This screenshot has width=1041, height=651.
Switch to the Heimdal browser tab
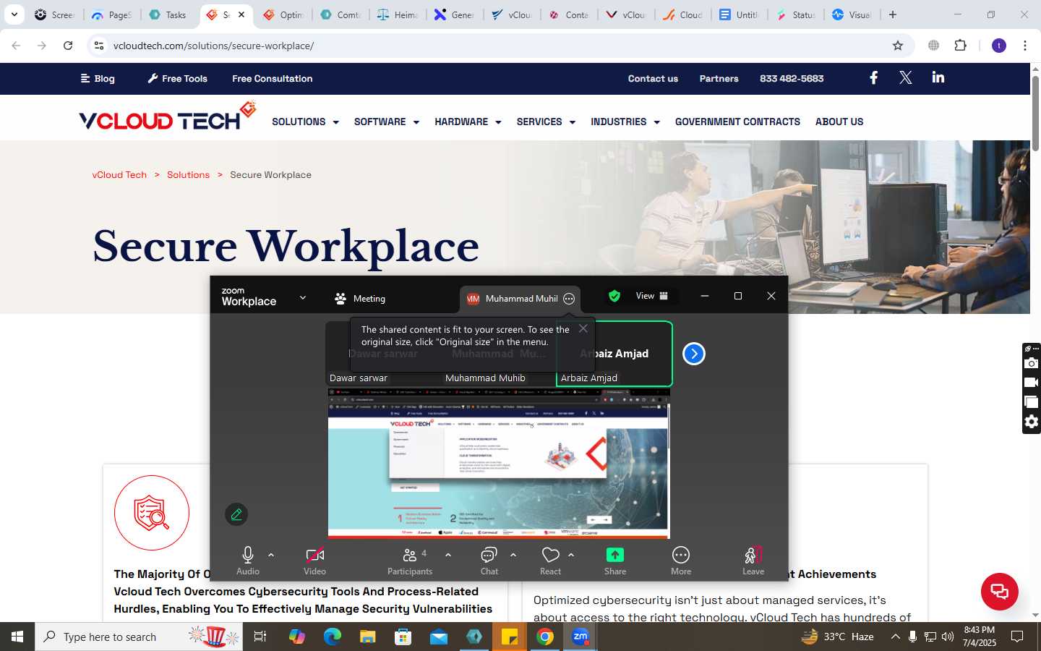click(x=398, y=14)
